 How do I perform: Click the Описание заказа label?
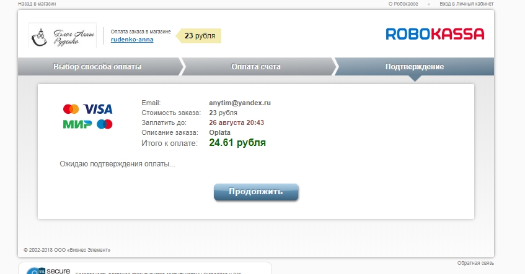tap(170, 132)
